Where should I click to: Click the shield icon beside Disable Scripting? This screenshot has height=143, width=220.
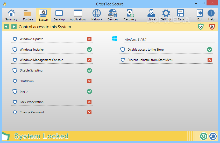[15, 70]
